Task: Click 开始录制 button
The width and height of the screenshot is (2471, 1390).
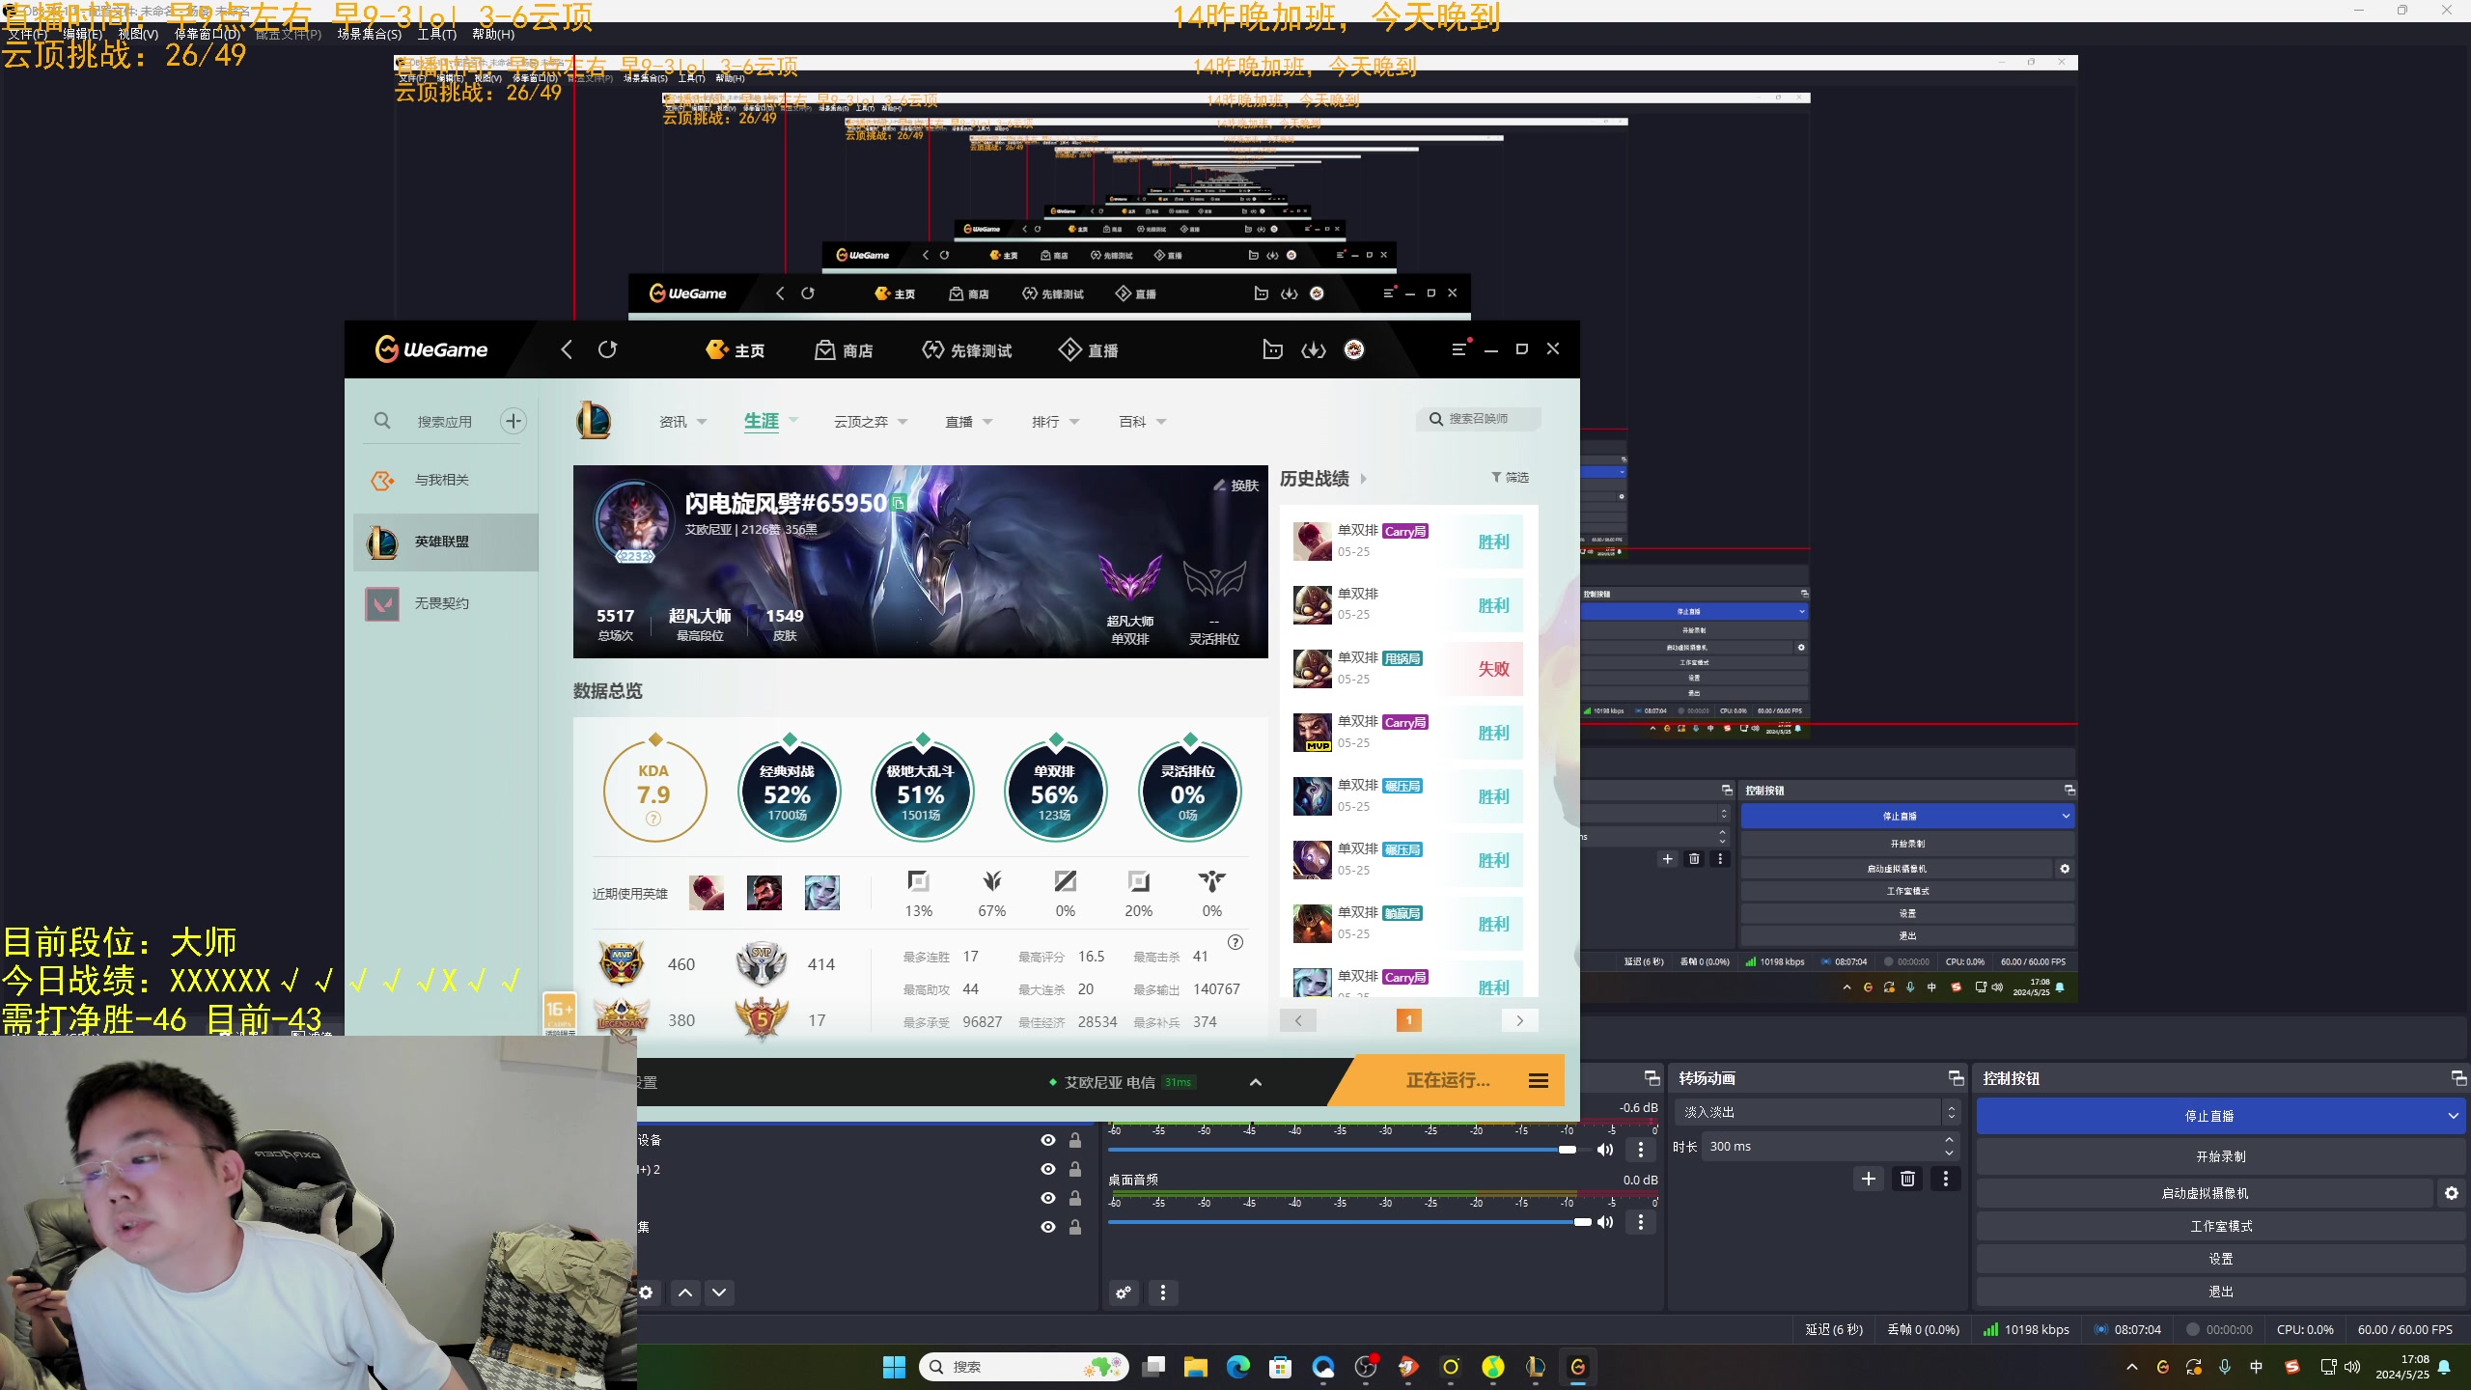Action: 2221,1156
